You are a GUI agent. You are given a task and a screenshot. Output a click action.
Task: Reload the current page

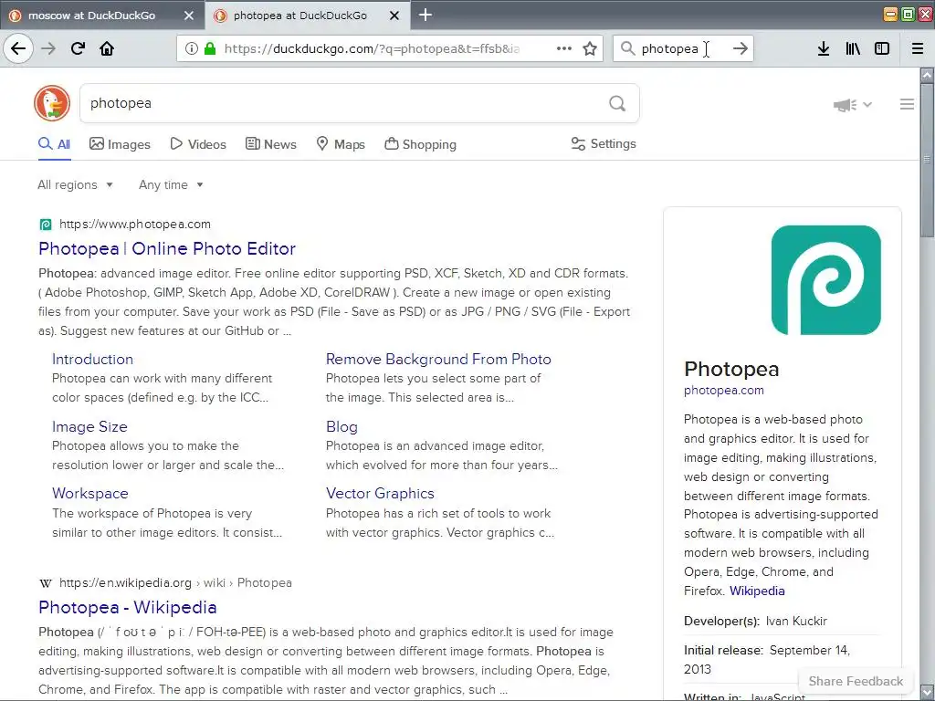[78, 48]
